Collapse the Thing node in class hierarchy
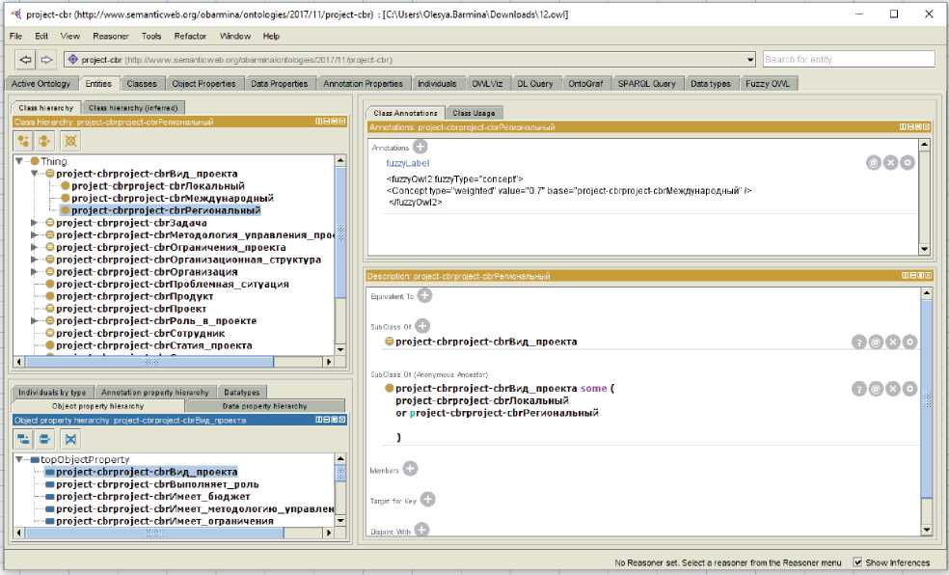This screenshot has width=949, height=575. 20,161
